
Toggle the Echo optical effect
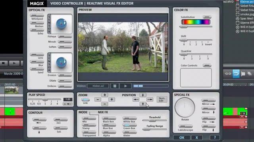click(x=37, y=30)
